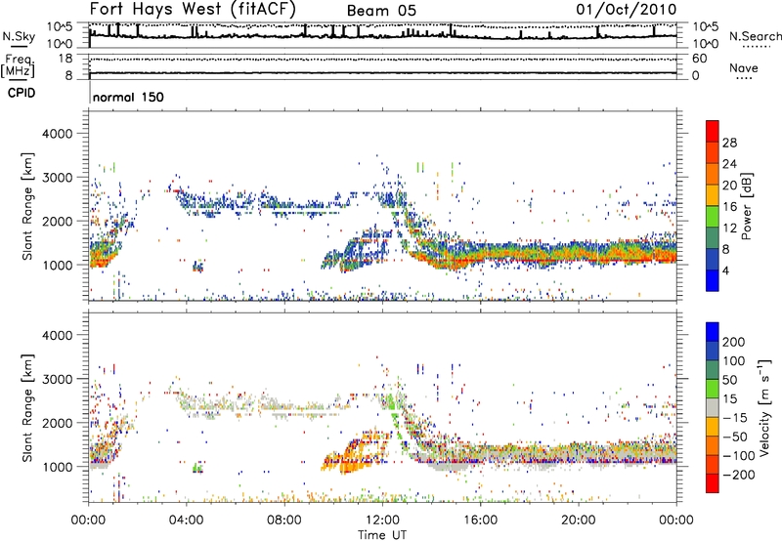Click the '3000' tick in velocity panel
The image size is (782, 541).
58,379
